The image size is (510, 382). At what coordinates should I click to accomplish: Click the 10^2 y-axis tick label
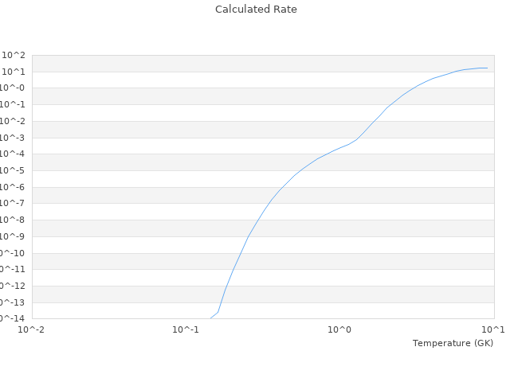click(x=14, y=55)
